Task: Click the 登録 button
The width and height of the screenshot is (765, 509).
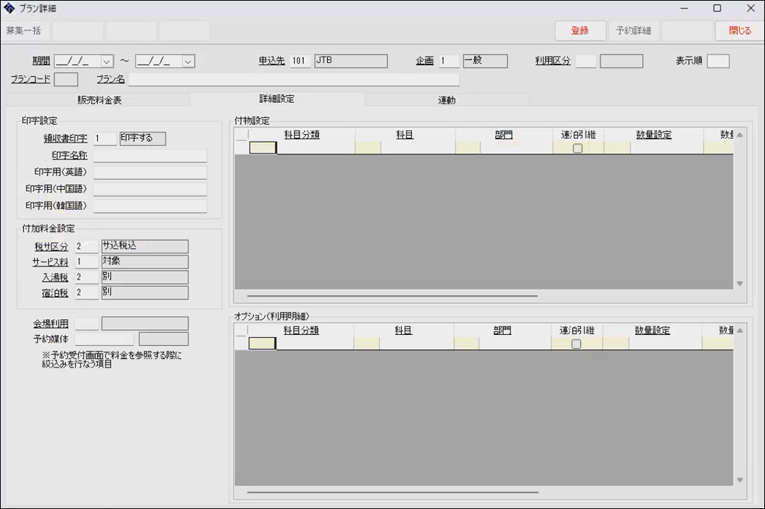Action: tap(579, 30)
